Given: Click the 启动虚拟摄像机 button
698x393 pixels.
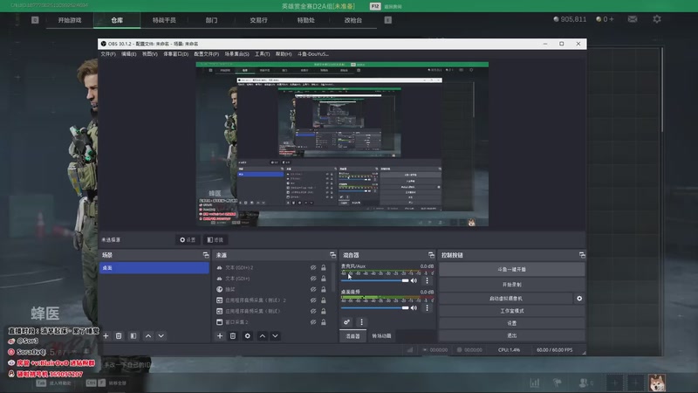Looking at the screenshot, I should coord(506,299).
